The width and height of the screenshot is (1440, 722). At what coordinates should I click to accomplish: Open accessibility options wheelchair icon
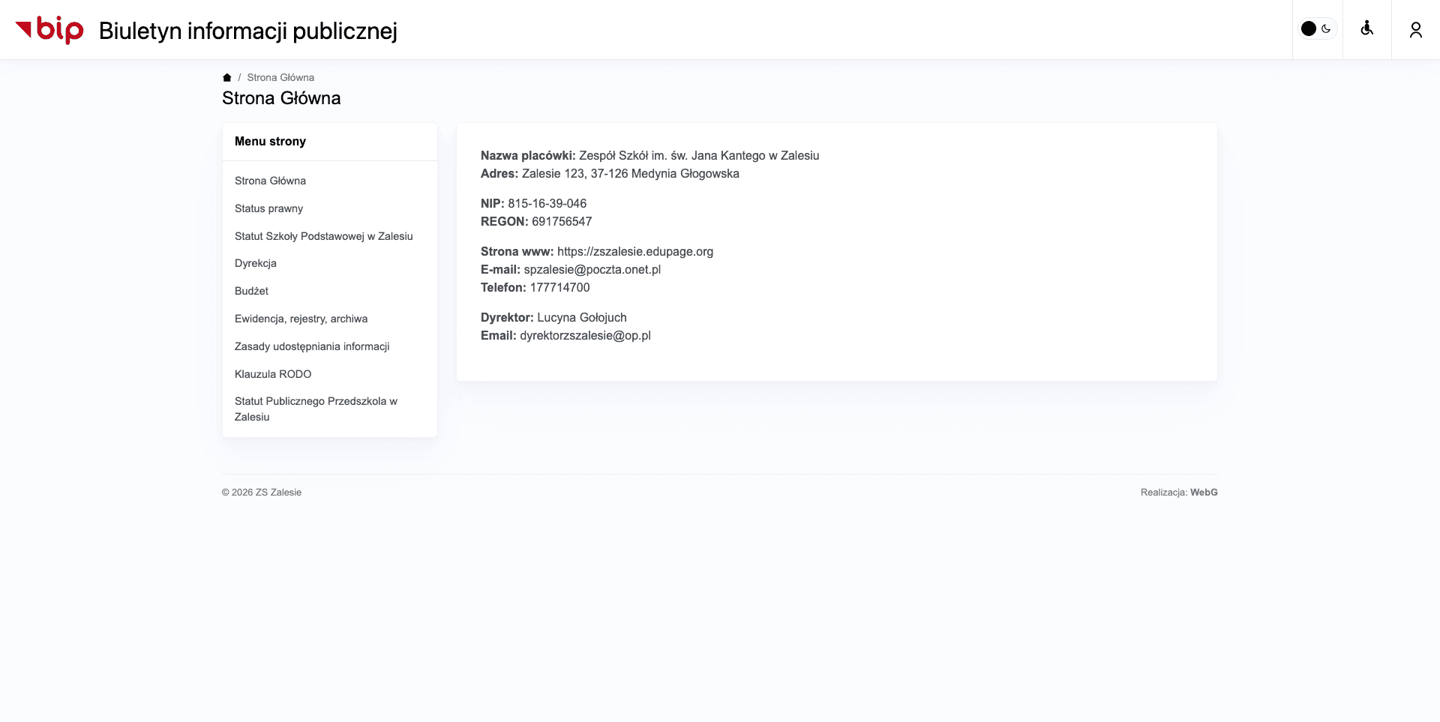(x=1366, y=28)
